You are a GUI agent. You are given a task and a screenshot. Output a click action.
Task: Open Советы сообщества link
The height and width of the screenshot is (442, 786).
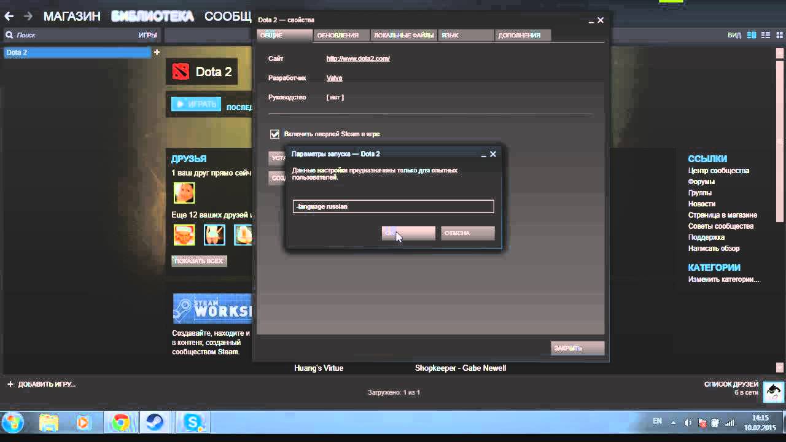click(721, 226)
